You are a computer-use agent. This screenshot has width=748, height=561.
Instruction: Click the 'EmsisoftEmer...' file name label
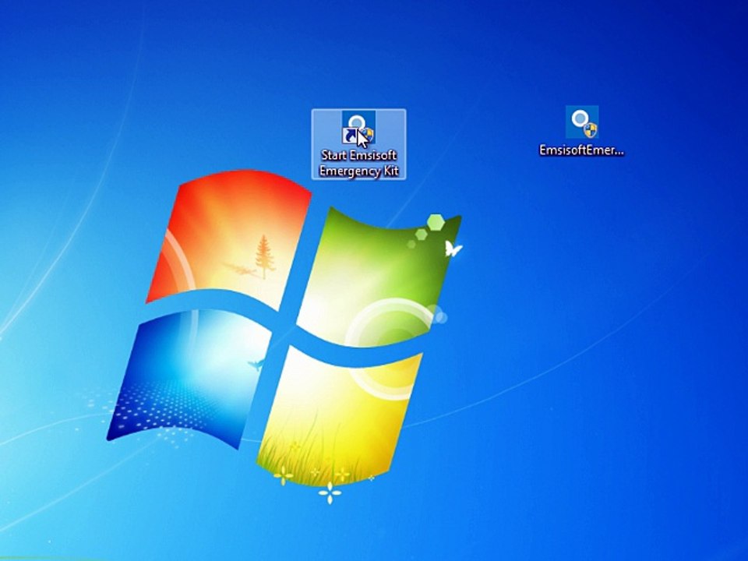pos(581,150)
